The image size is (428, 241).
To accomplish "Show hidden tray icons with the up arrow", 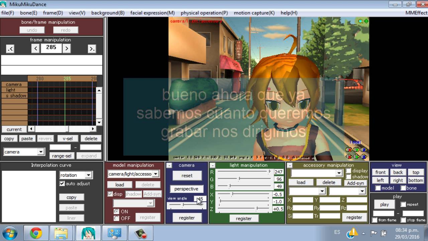I will click(364, 233).
